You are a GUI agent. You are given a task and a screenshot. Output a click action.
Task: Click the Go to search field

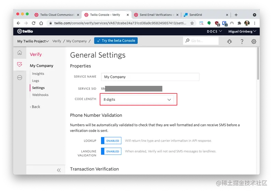(x=201, y=41)
